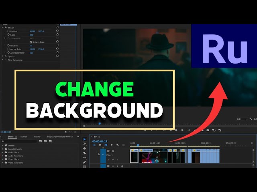Click the Scale value 80.0
This screenshot has height=192, width=257.
[x=31, y=34]
